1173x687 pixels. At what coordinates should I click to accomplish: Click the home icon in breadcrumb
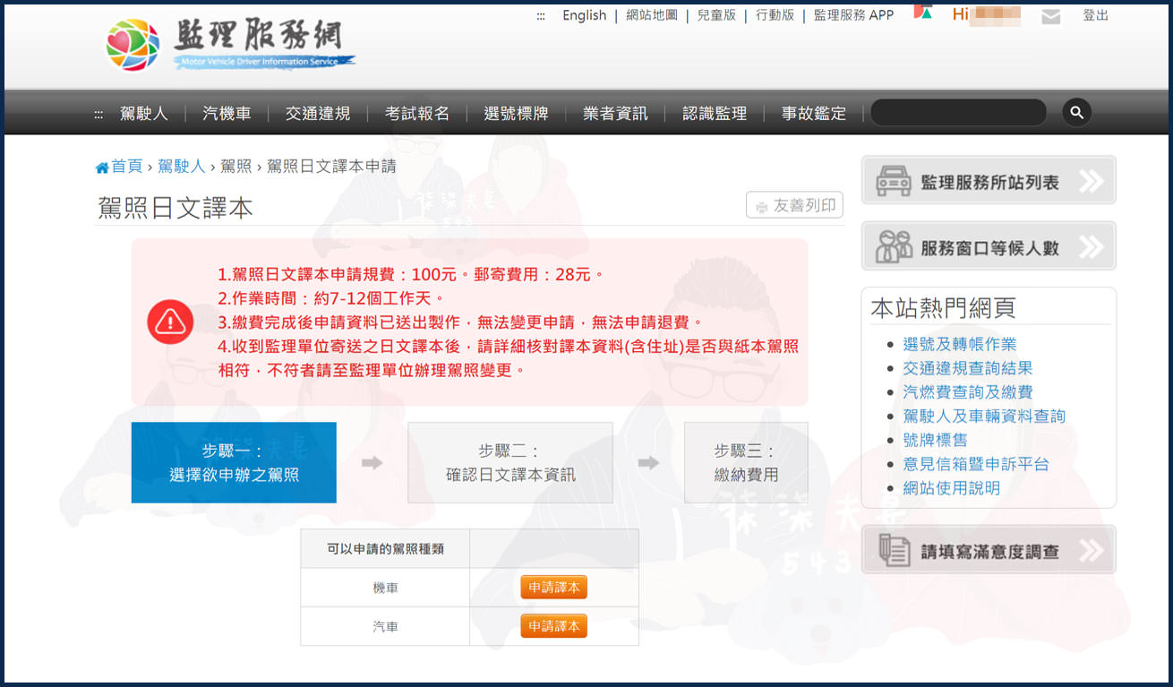click(102, 167)
